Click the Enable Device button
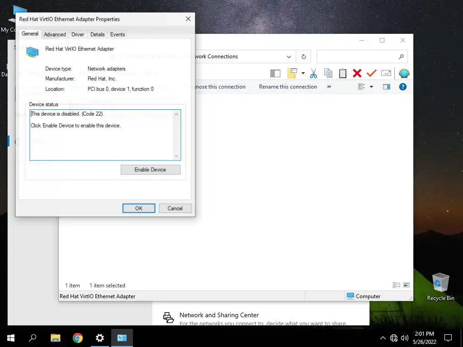This screenshot has height=347, width=463. tap(151, 170)
